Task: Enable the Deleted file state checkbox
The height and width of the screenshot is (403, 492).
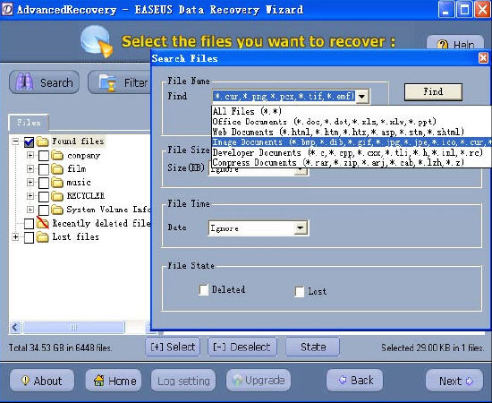Action: [x=203, y=289]
